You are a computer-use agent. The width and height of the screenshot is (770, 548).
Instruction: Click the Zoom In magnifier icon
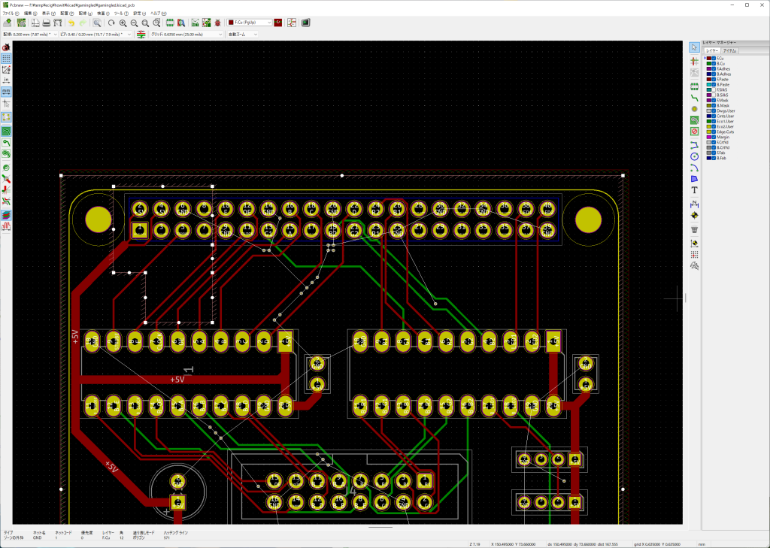coord(123,23)
